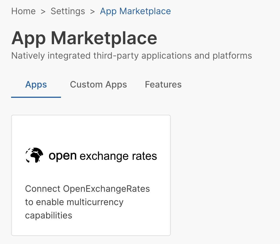Open Settings from the breadcrumb trail
The height and width of the screenshot is (244, 280).
(68, 11)
